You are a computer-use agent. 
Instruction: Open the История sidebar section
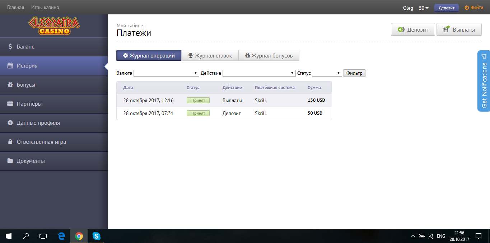[54, 66]
